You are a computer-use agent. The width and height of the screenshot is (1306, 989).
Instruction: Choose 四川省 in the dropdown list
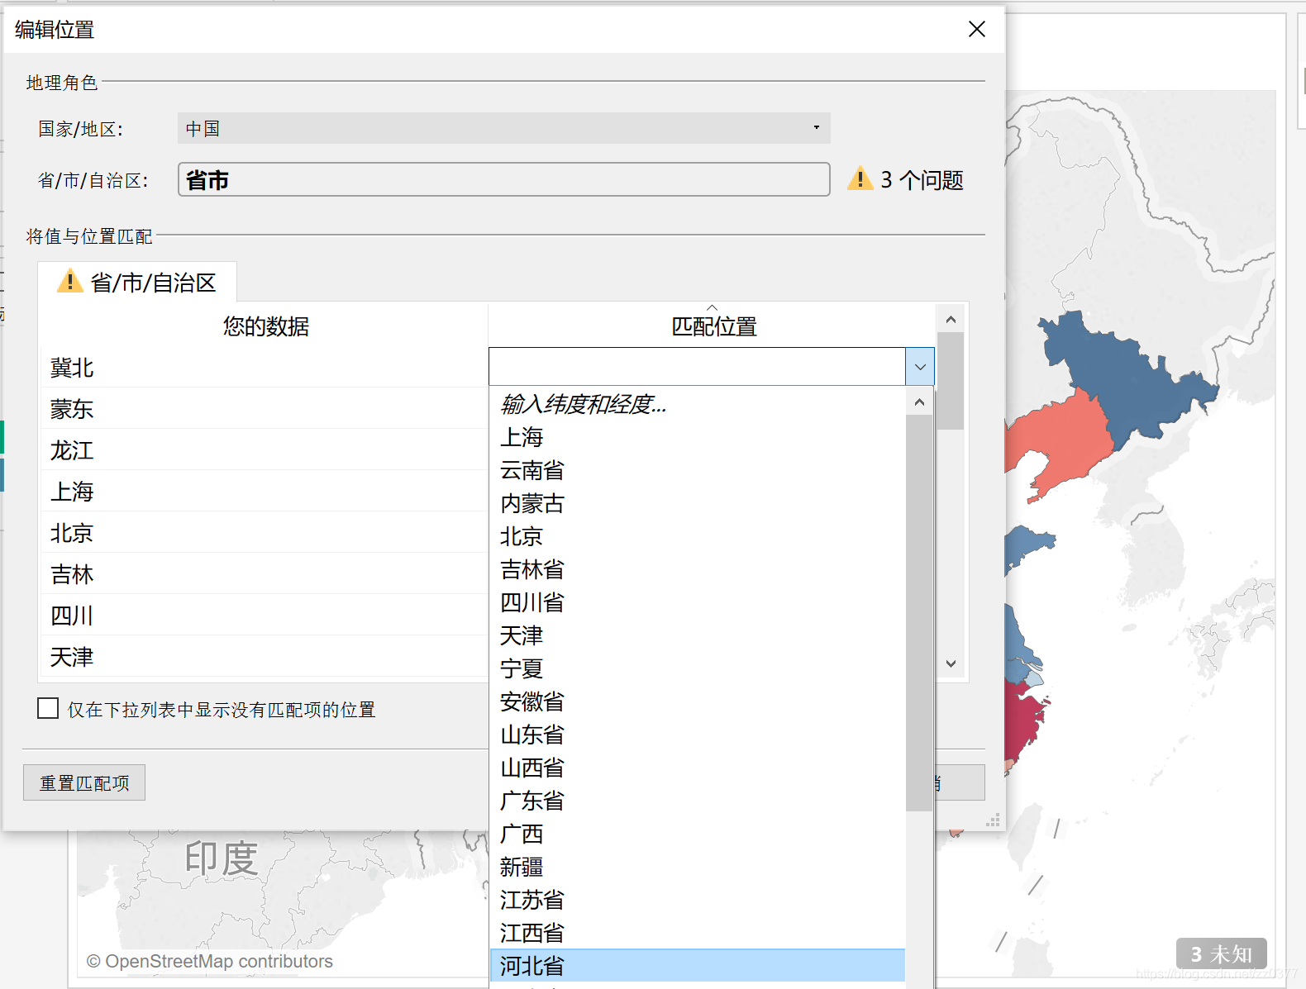coord(698,602)
